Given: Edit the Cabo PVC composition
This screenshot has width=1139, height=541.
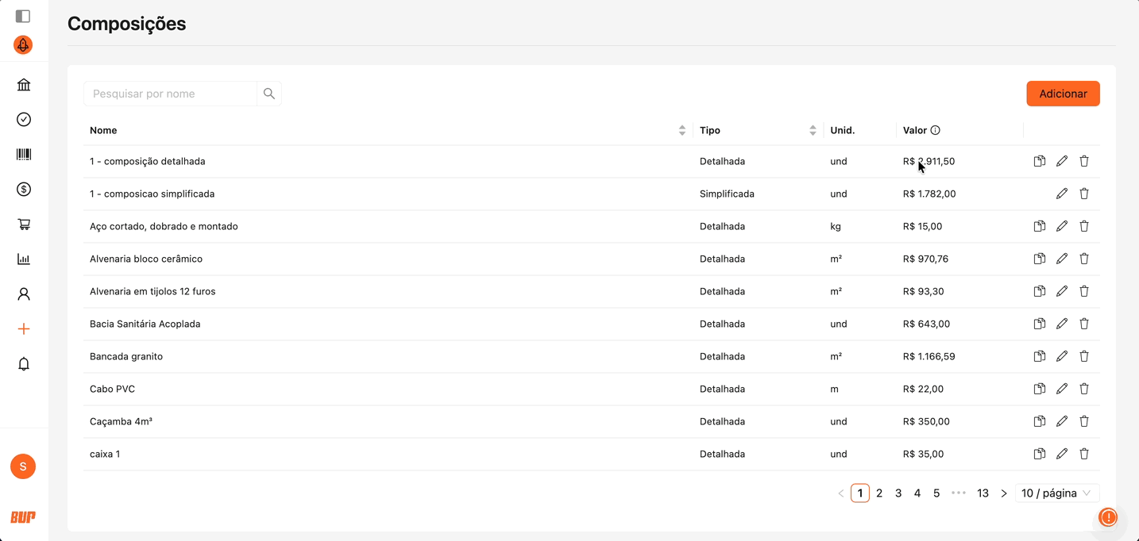Looking at the screenshot, I should (x=1061, y=389).
